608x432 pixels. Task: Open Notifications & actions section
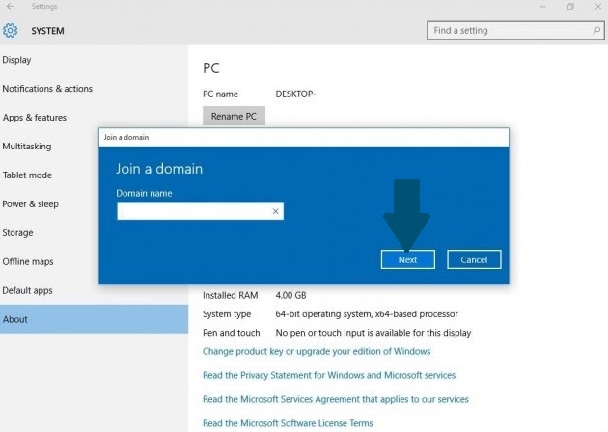click(x=94, y=89)
